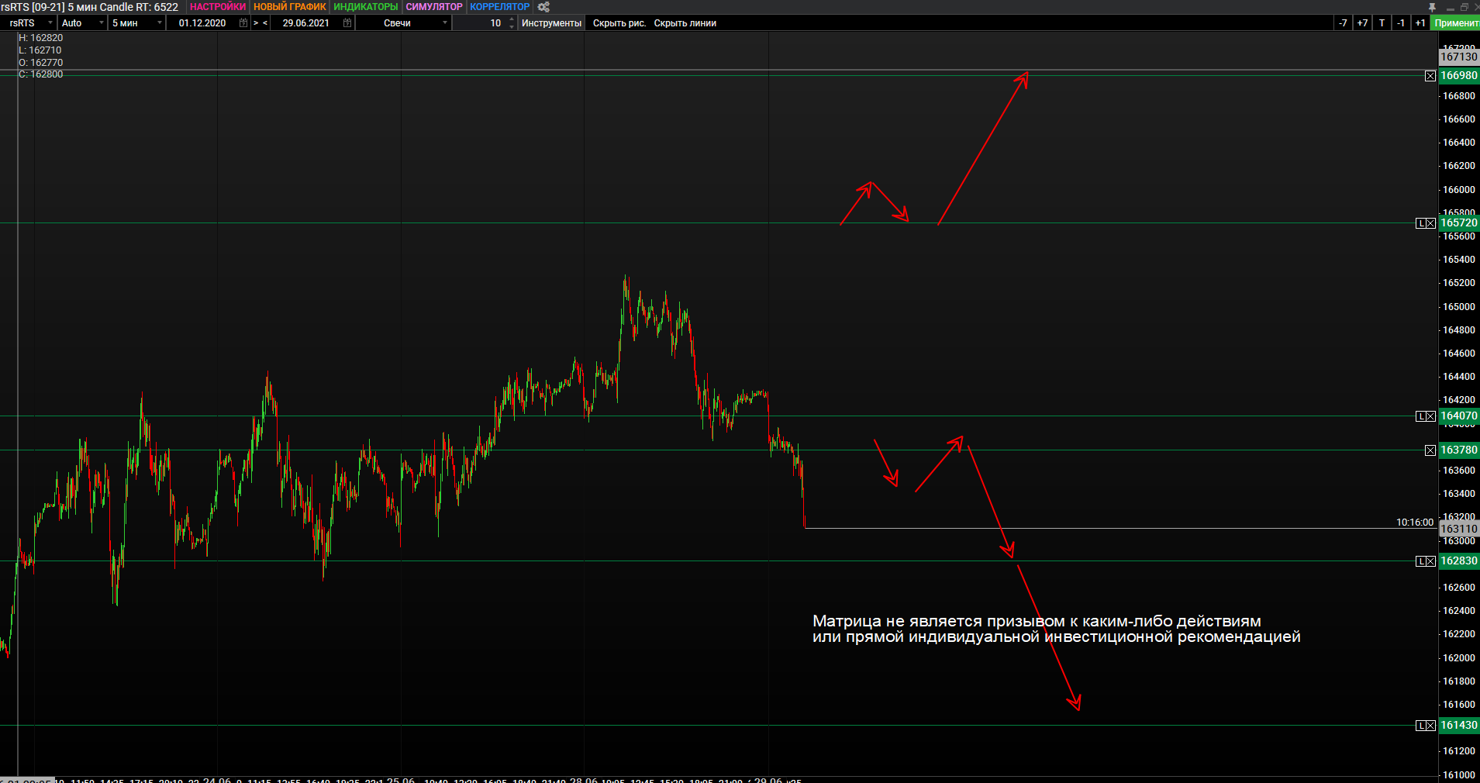The height and width of the screenshot is (783, 1480).
Task: Select the 162830 price level label
Action: [x=1459, y=561]
